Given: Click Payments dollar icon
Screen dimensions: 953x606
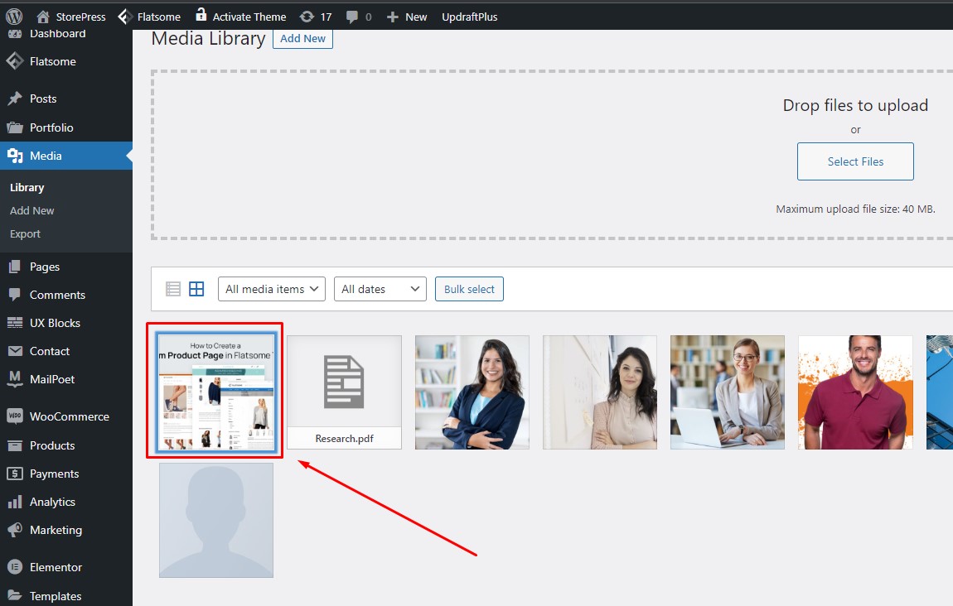Looking at the screenshot, I should pos(15,474).
